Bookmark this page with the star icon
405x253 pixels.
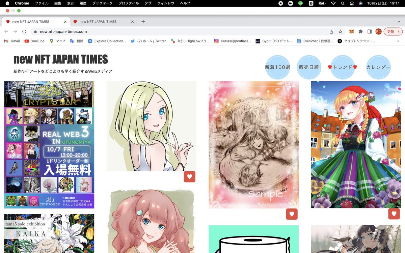tap(340, 31)
